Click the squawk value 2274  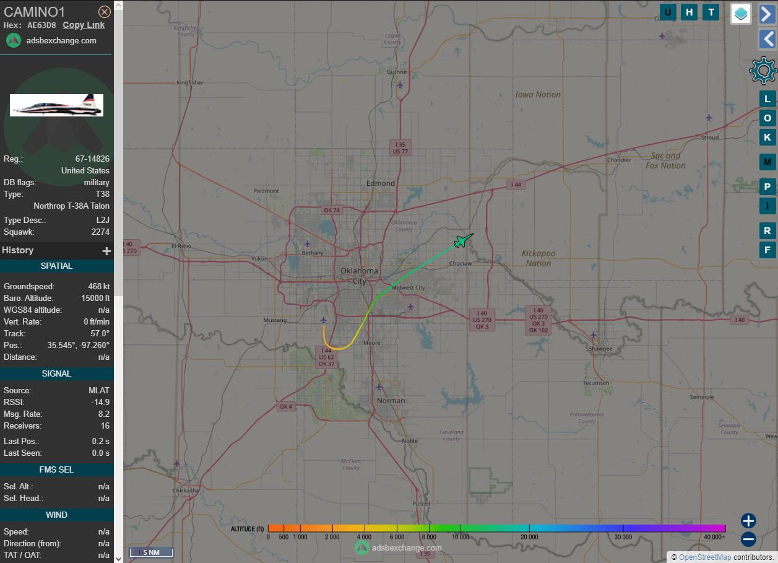100,232
